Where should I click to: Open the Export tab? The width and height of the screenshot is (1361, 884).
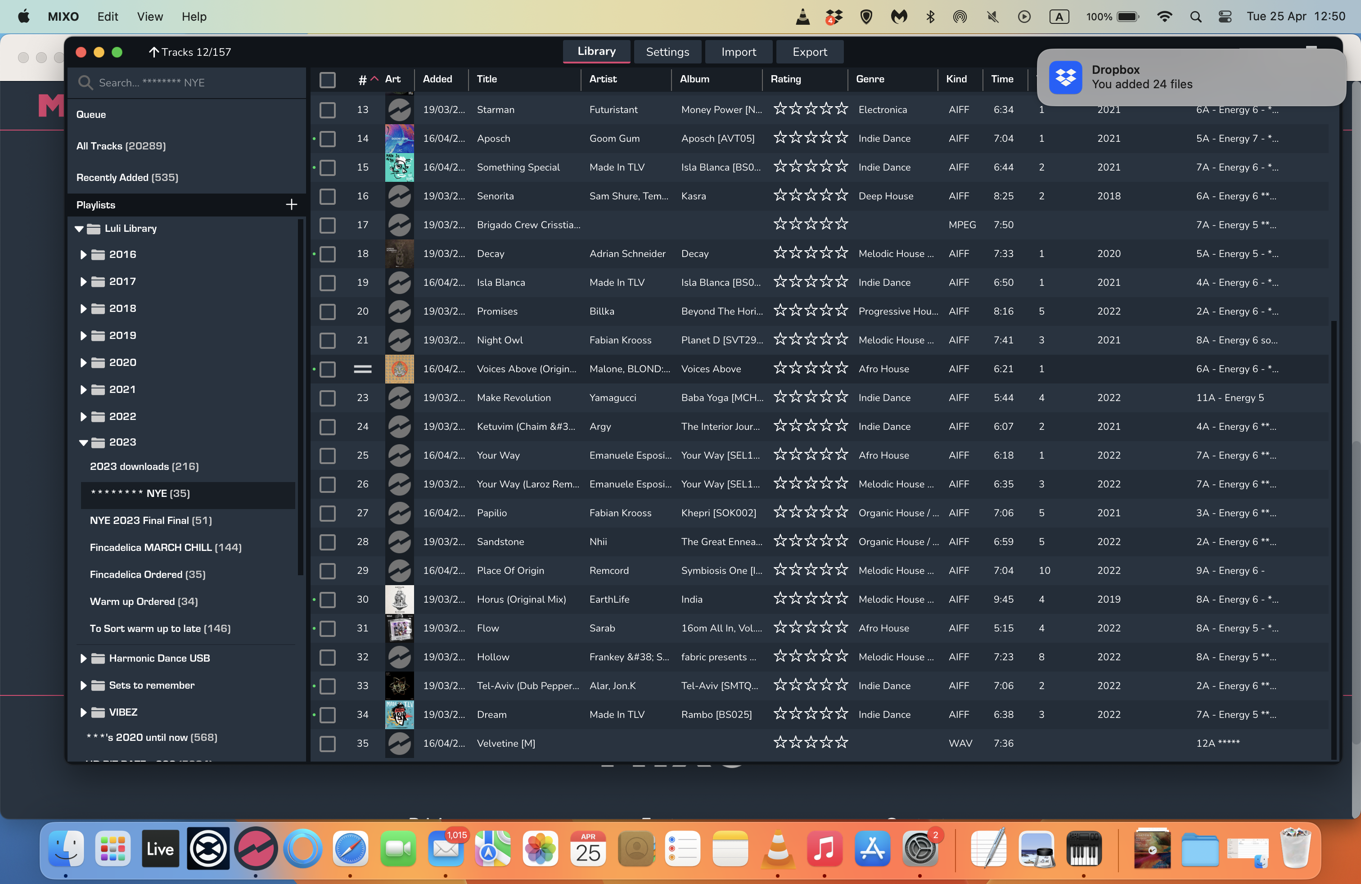(809, 52)
